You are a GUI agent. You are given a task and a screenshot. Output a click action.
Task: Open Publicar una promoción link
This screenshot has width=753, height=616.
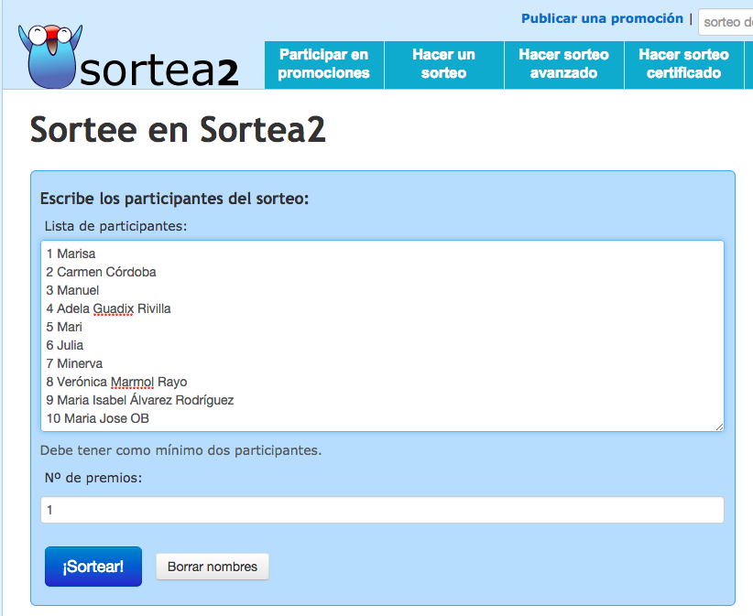coord(602,18)
